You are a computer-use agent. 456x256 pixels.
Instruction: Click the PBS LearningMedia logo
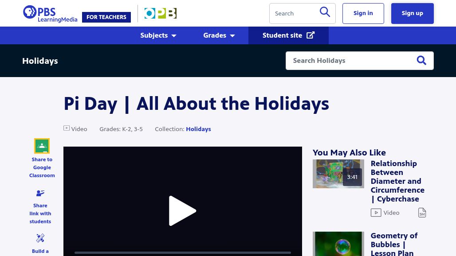point(50,14)
